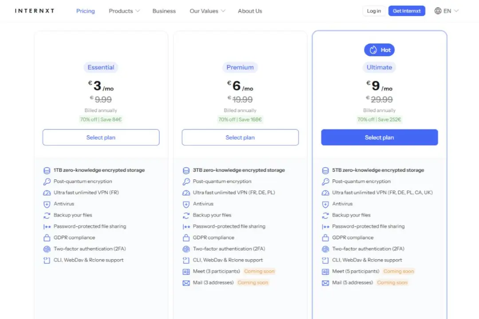
Task: Click Antivirus shield icon in Essential plan
Action: (47, 204)
